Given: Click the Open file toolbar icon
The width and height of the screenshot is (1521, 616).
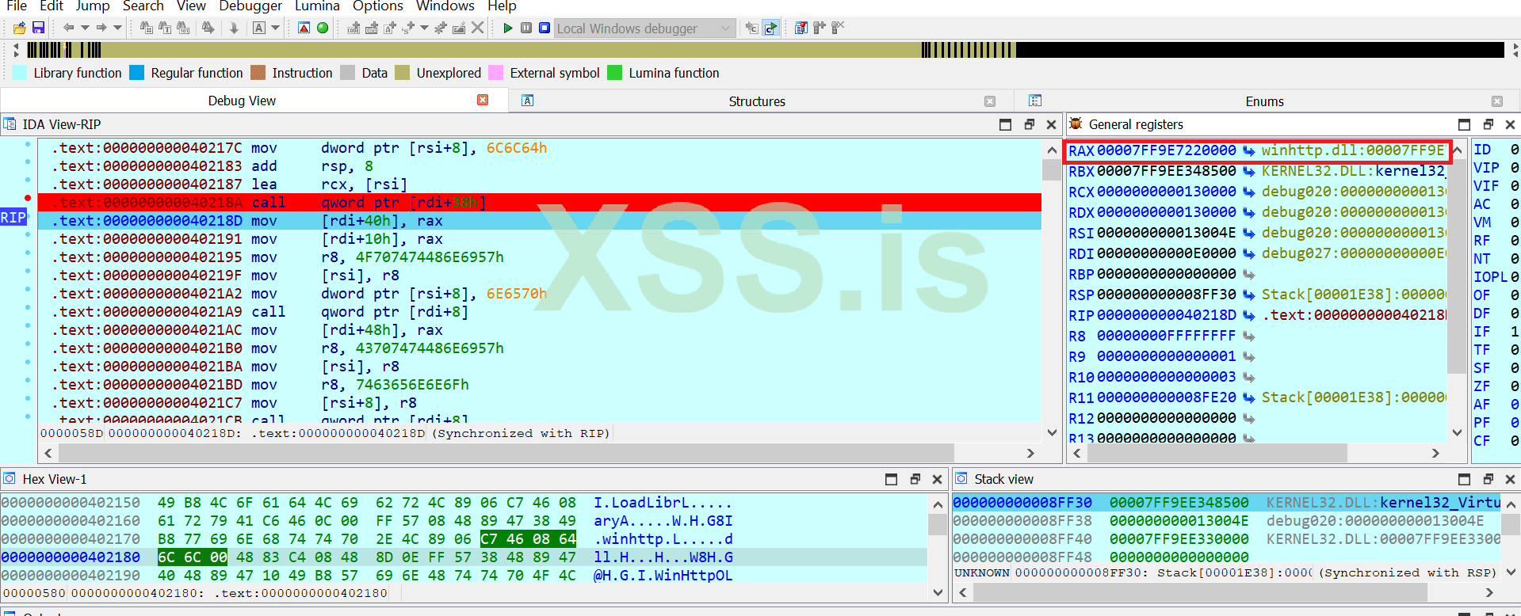Looking at the screenshot, I should tap(20, 28).
